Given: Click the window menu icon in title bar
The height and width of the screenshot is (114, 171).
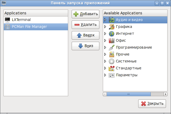Looking at the screenshot, I should pyautogui.click(x=4, y=3).
